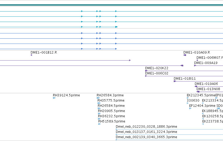Click the blue glyph under RH26584.3prime
Viewport: 223px width, 141px height.
[98, 98]
